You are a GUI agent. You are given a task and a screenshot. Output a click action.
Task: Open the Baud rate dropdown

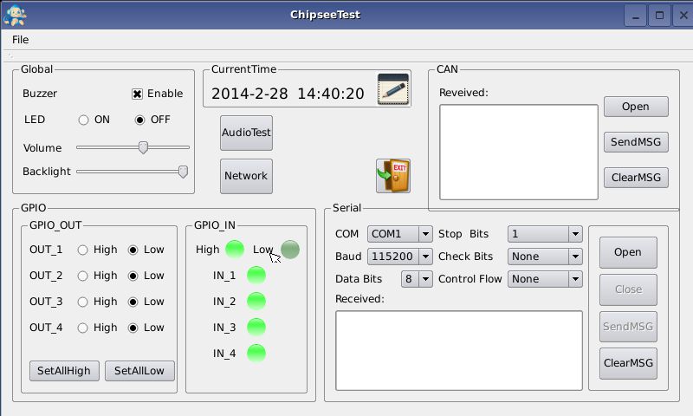pyautogui.click(x=399, y=257)
